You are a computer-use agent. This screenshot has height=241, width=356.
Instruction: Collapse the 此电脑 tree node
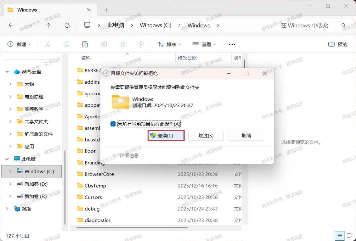click(7, 159)
